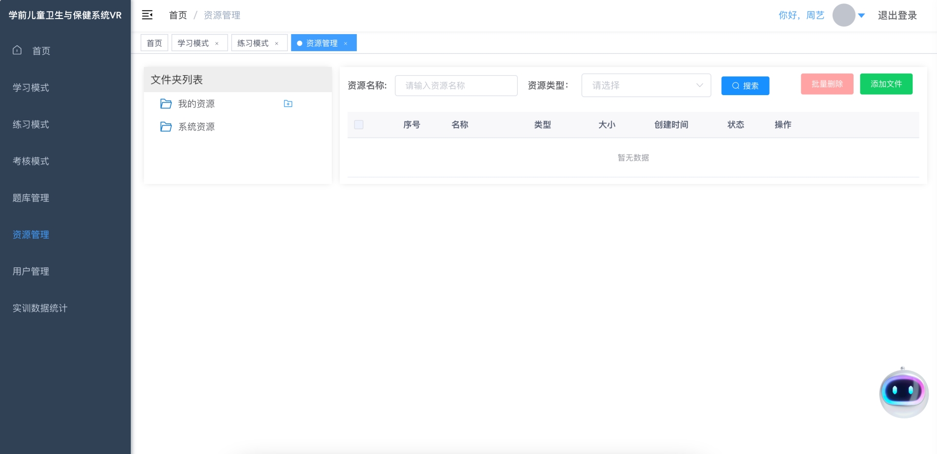This screenshot has height=454, width=937.
Task: Select the 我的资源 folder
Action: (196, 104)
